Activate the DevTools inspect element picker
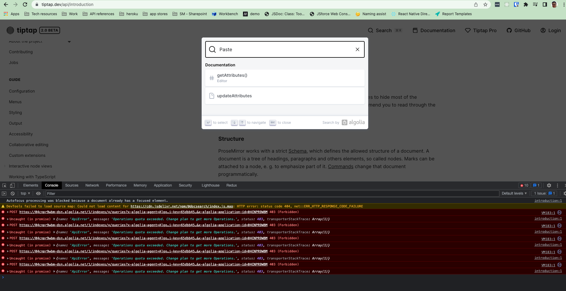 (4, 185)
